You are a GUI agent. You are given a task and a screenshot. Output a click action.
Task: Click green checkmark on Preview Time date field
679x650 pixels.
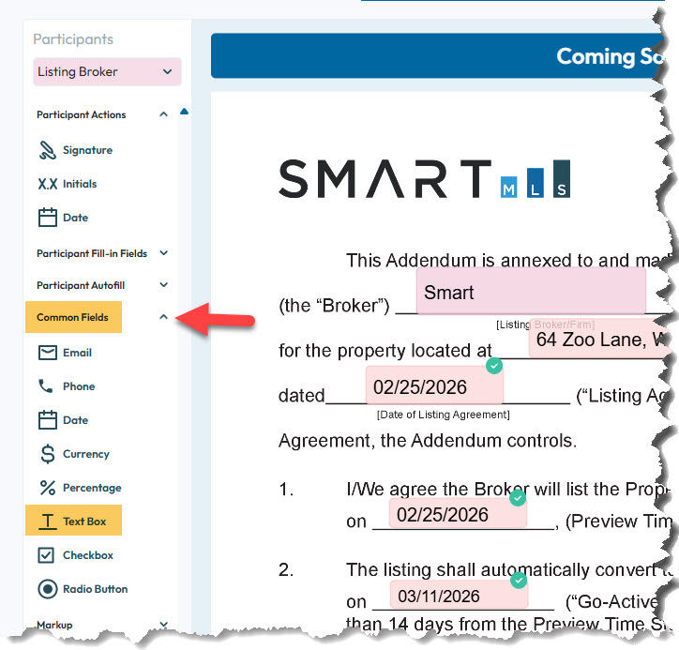click(518, 498)
